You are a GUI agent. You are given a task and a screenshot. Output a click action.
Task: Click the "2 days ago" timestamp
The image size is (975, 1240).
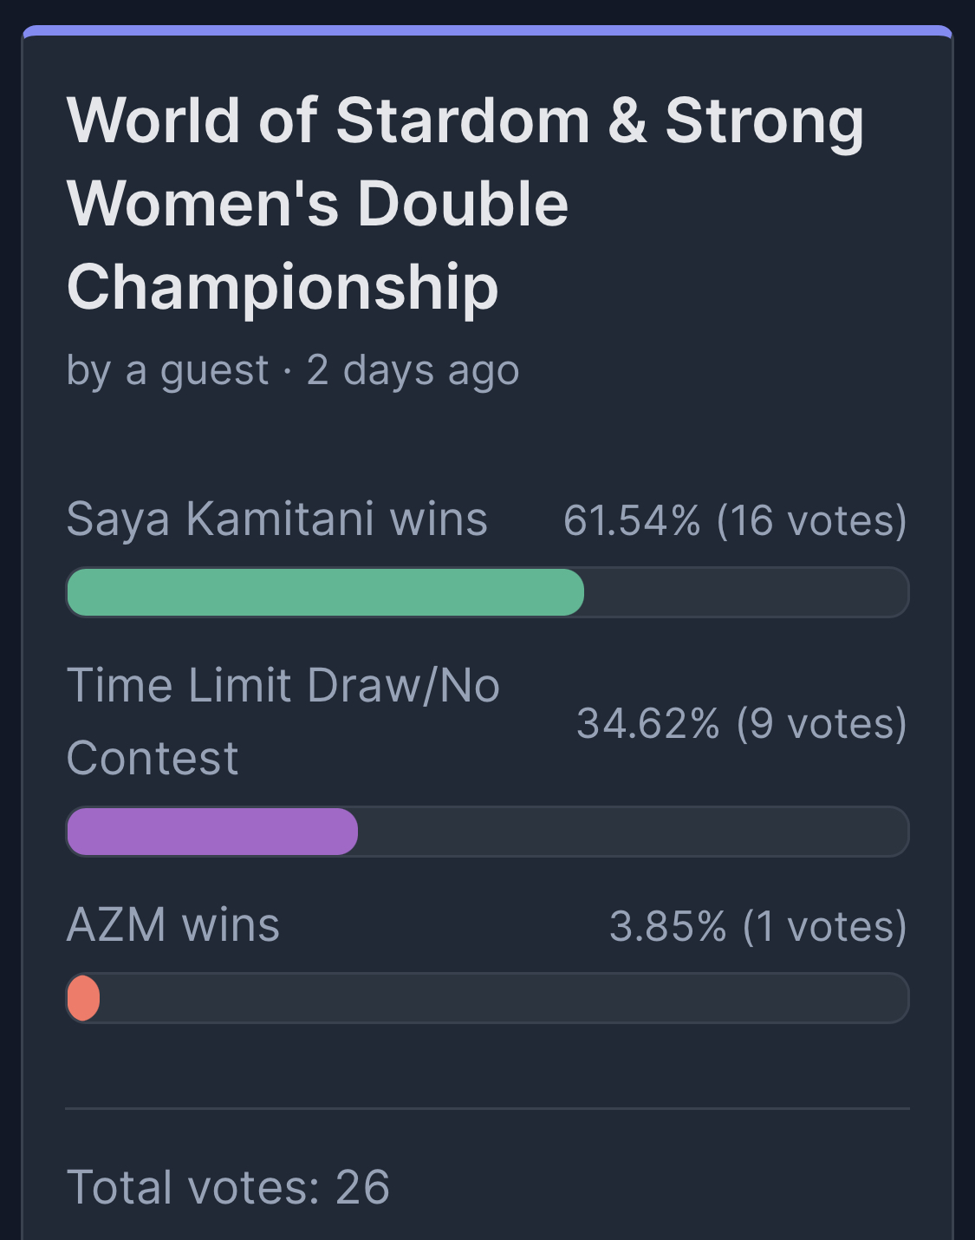(413, 370)
